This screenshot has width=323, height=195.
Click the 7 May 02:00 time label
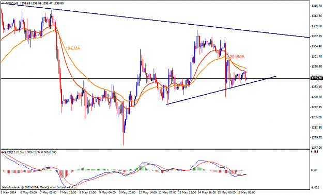(48, 192)
